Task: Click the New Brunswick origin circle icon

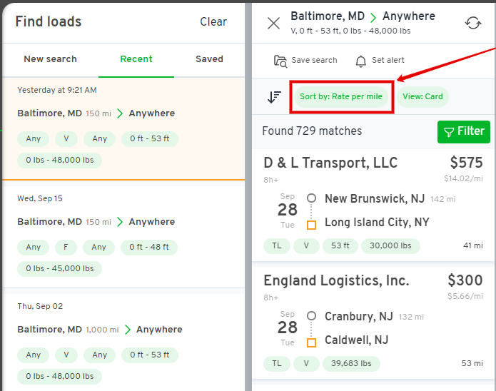Action: (x=312, y=198)
